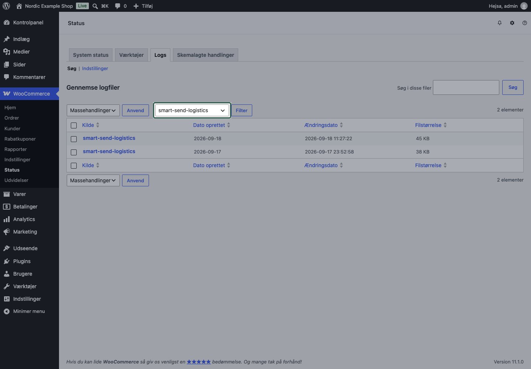Click the Hejsa, admin account greeting

pyautogui.click(x=503, y=6)
